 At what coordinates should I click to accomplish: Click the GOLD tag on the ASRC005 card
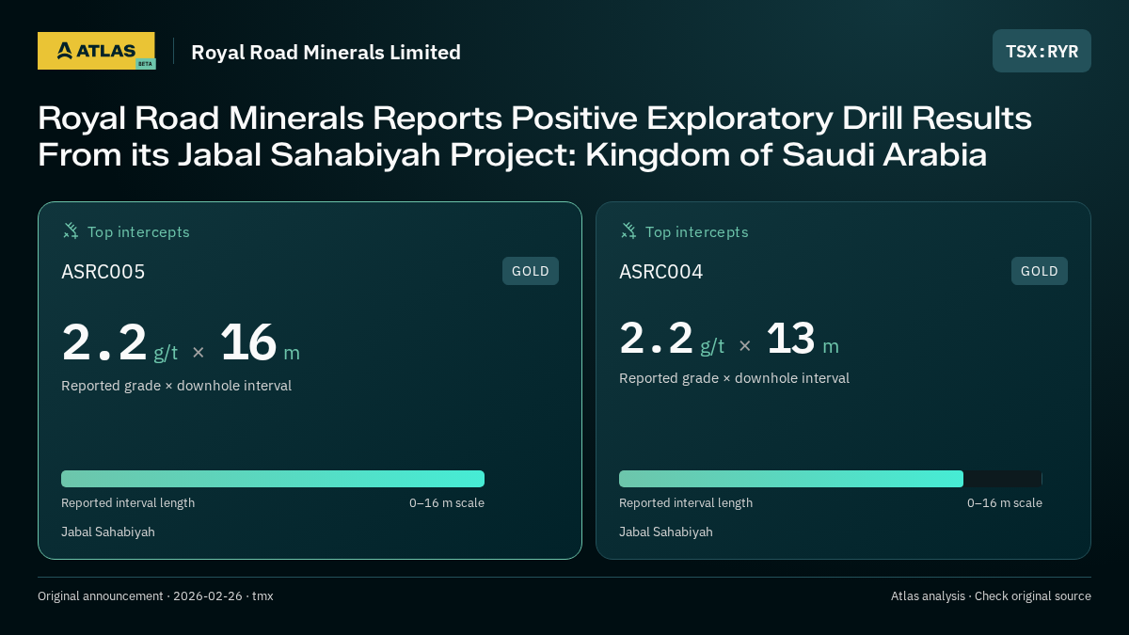[531, 271]
